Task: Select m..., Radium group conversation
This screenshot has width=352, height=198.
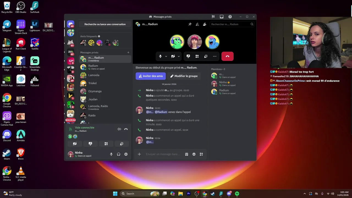Action: [105, 59]
